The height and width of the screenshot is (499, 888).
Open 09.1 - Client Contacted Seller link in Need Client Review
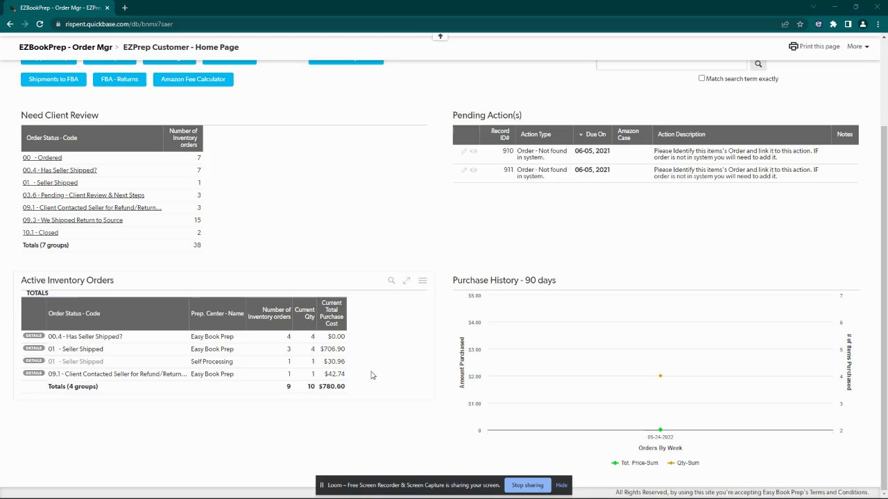coord(92,207)
